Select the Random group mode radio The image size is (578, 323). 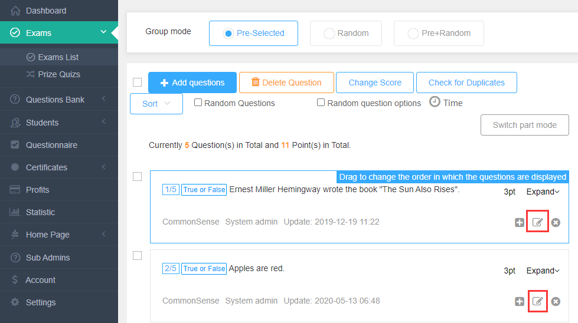329,34
